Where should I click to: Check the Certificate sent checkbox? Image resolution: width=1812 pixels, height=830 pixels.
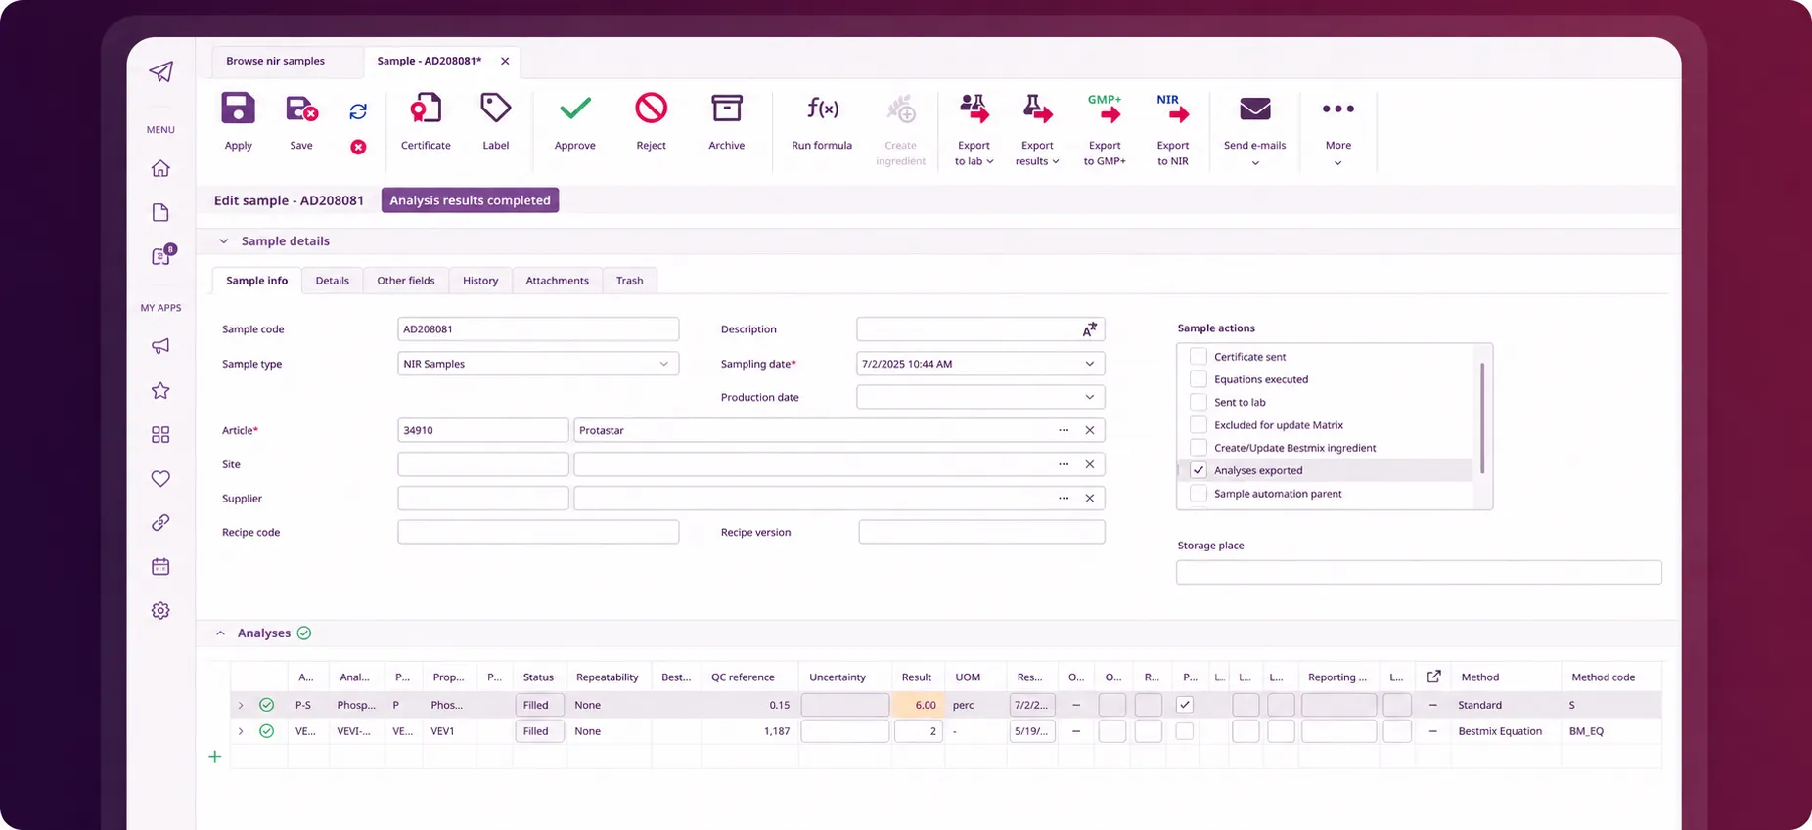1199,357
